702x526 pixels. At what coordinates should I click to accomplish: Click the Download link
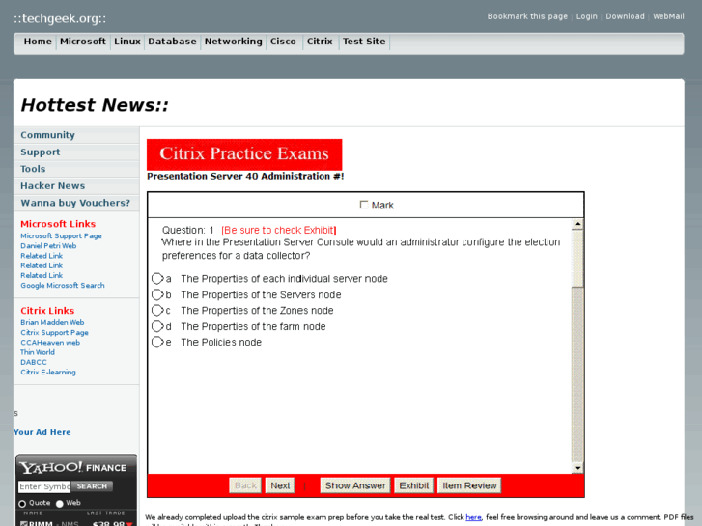[x=625, y=16]
